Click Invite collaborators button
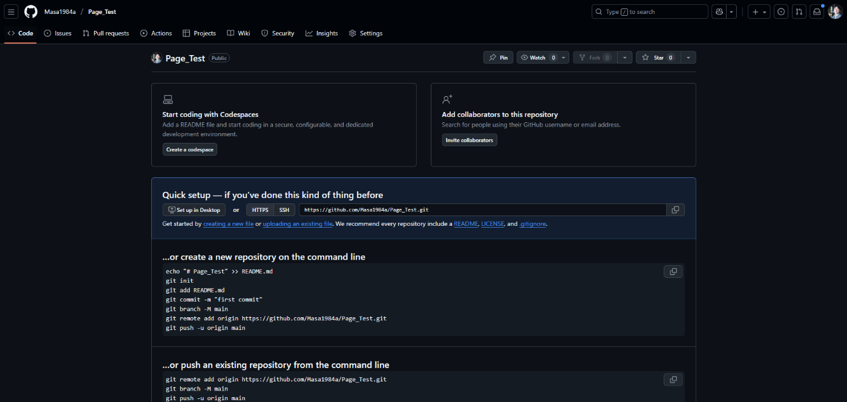The height and width of the screenshot is (402, 847). [x=469, y=140]
